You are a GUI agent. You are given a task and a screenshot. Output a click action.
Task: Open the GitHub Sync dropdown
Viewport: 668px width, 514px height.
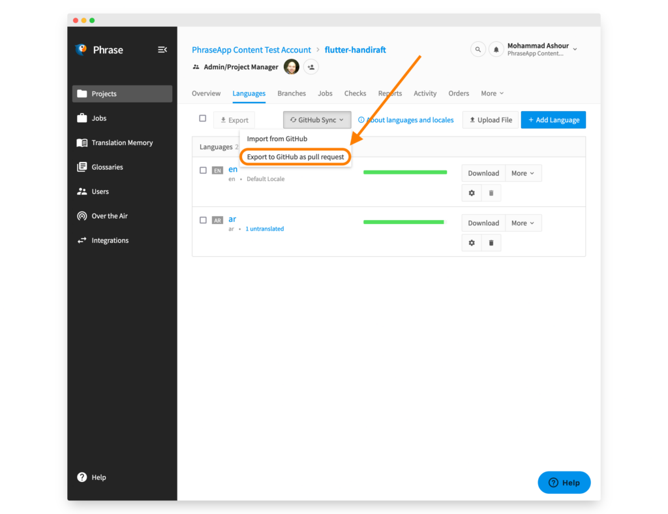[317, 120]
